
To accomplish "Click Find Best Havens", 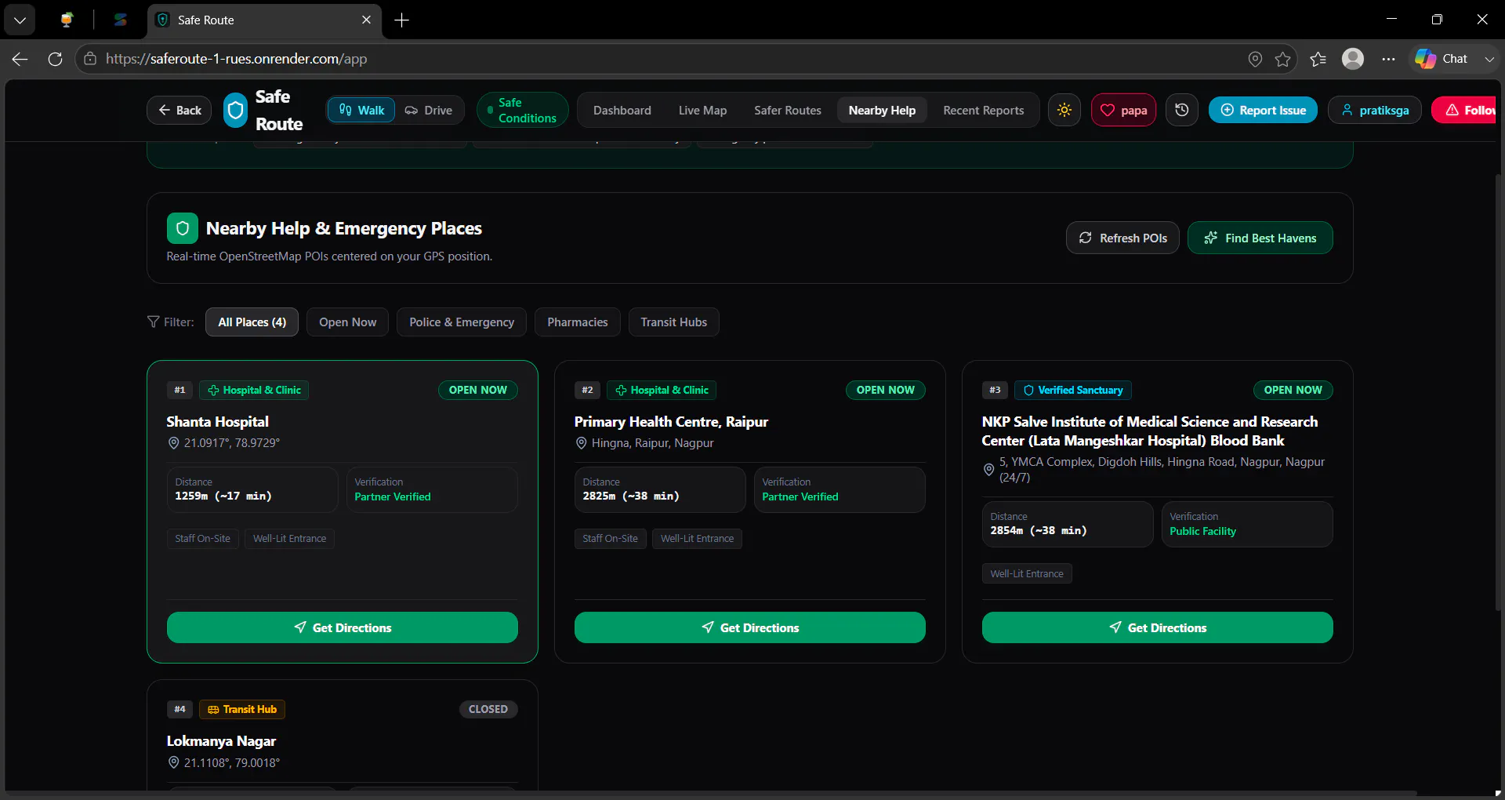I will click(1260, 238).
